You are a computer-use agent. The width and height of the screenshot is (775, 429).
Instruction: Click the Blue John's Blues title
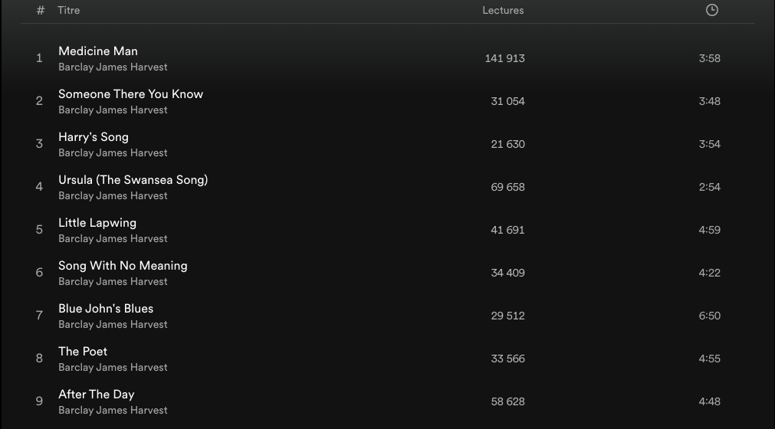(106, 309)
